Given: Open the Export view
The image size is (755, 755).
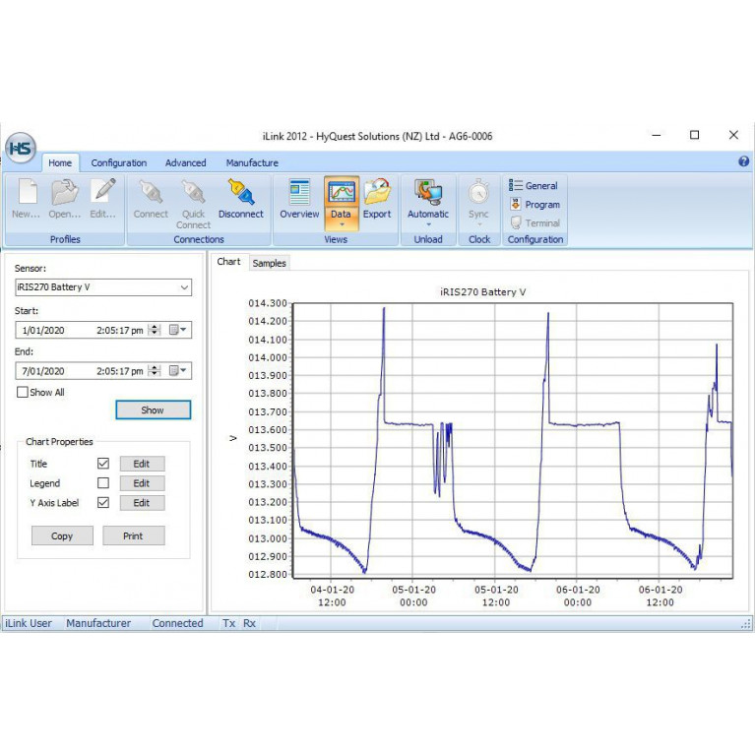Looking at the screenshot, I should (x=377, y=199).
